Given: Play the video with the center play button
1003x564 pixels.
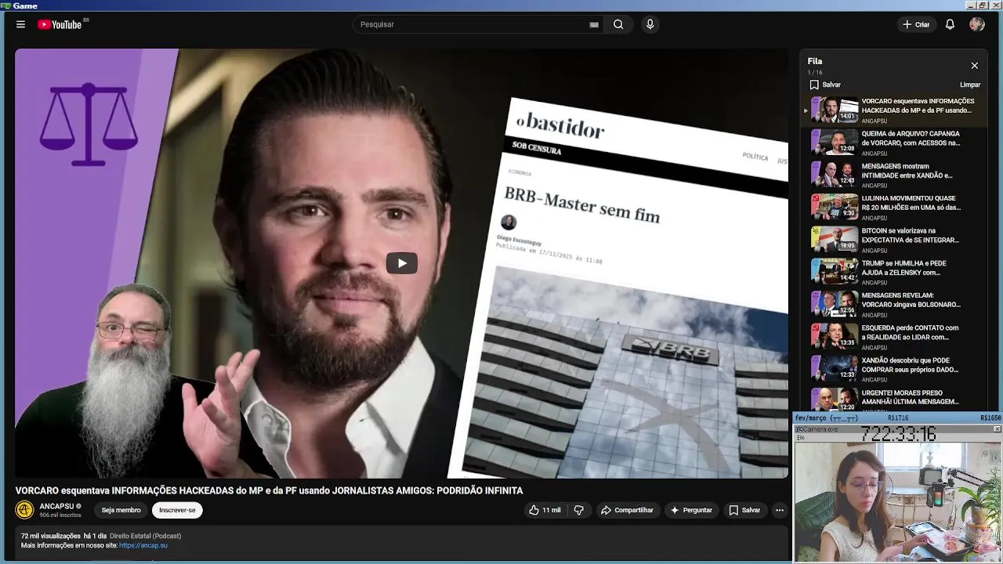Looking at the screenshot, I should [x=401, y=263].
